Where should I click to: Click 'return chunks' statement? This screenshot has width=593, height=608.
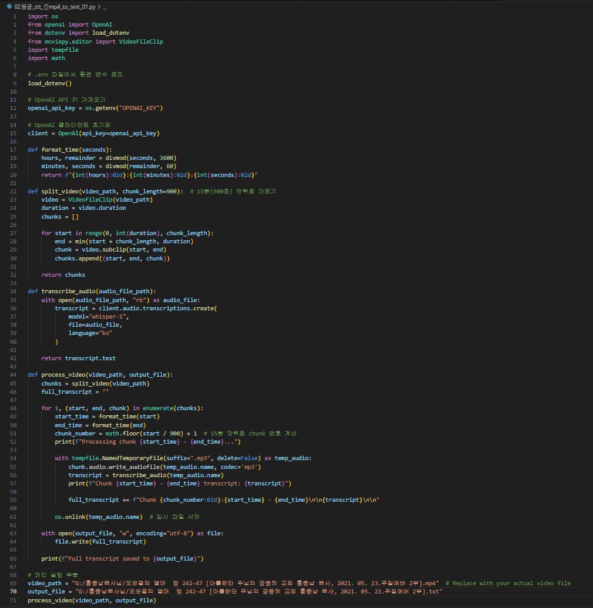tap(63, 274)
